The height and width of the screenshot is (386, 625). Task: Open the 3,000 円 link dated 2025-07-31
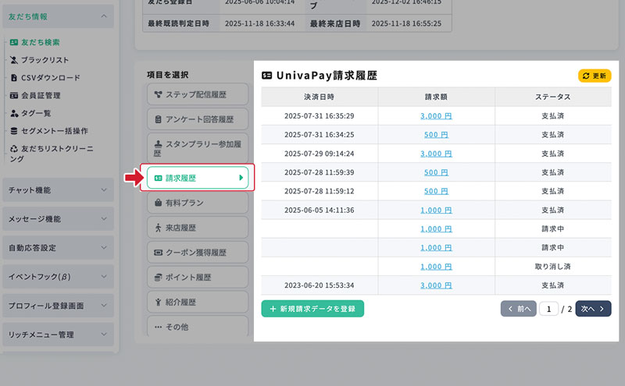tap(436, 115)
